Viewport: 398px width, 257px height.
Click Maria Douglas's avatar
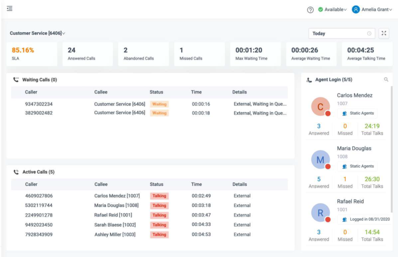[320, 160]
